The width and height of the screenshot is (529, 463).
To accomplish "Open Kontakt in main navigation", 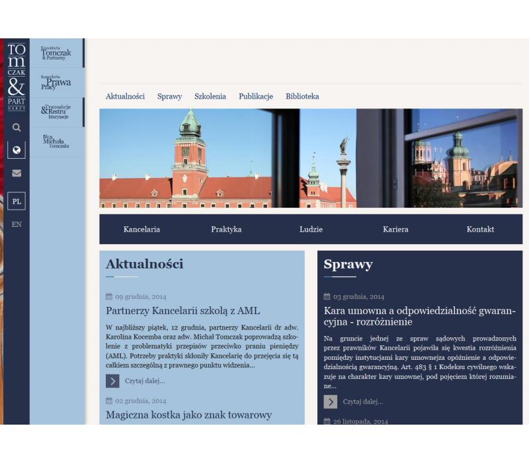I will click(480, 230).
